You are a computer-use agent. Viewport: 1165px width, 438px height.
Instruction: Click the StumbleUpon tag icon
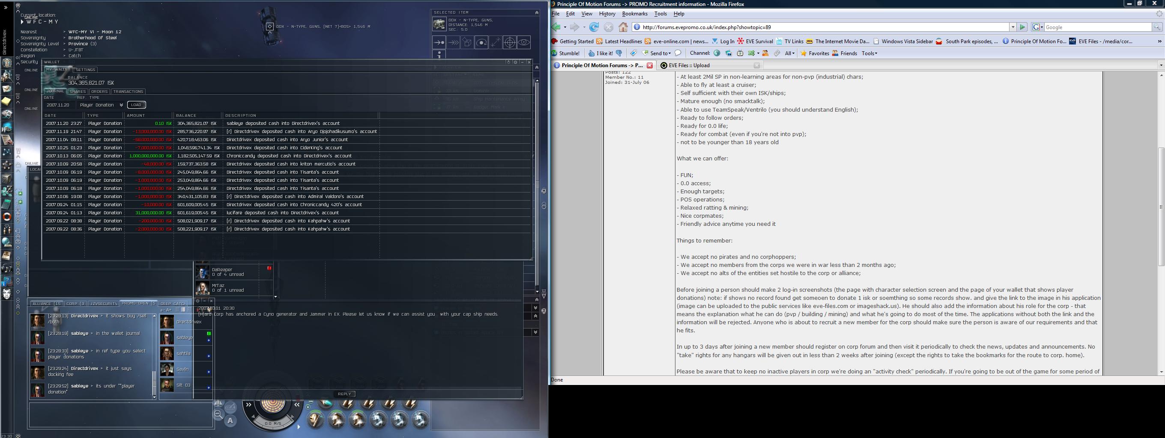633,53
